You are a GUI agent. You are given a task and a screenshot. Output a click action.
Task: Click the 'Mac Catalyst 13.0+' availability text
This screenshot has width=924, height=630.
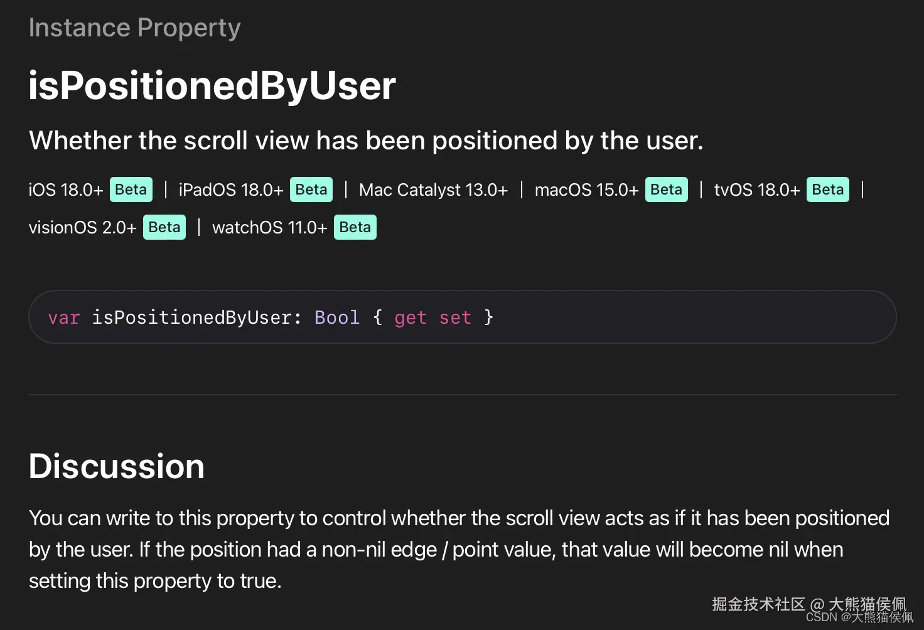pos(433,190)
